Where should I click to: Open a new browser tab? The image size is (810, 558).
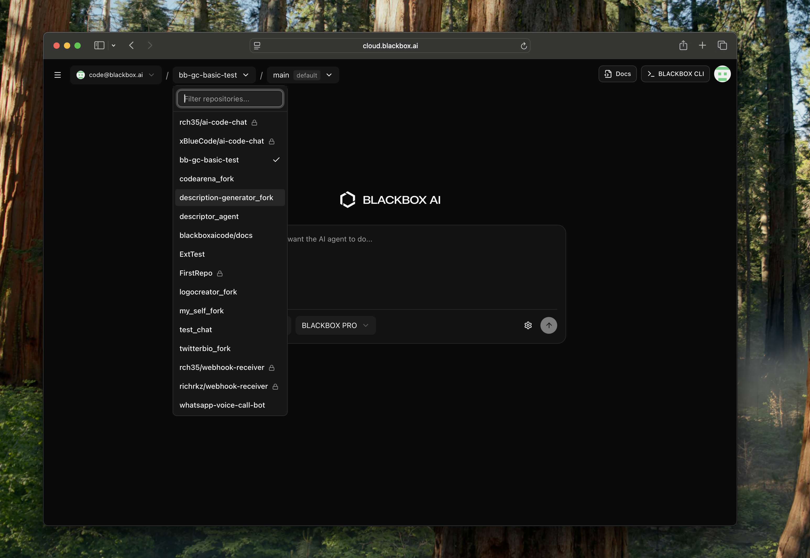click(x=702, y=45)
